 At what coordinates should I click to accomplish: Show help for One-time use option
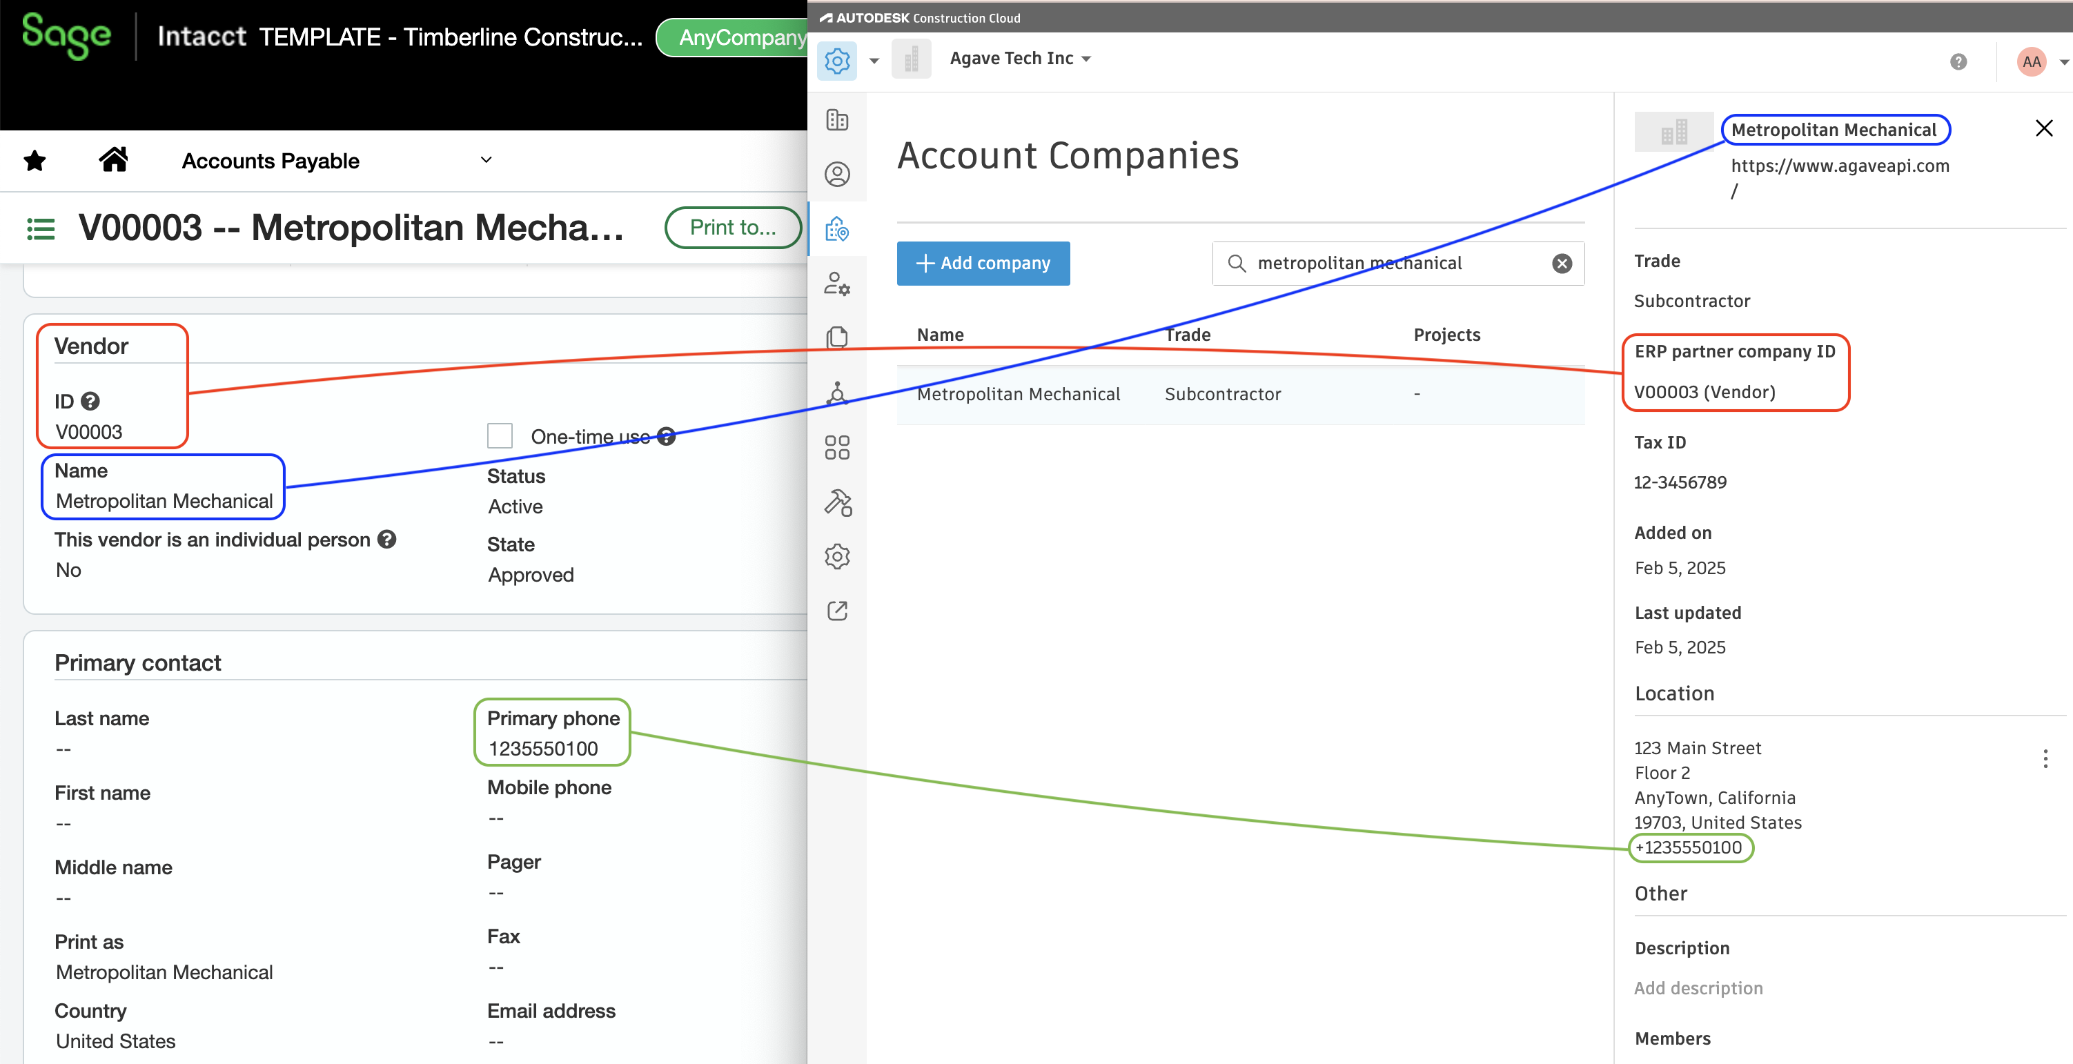click(667, 436)
